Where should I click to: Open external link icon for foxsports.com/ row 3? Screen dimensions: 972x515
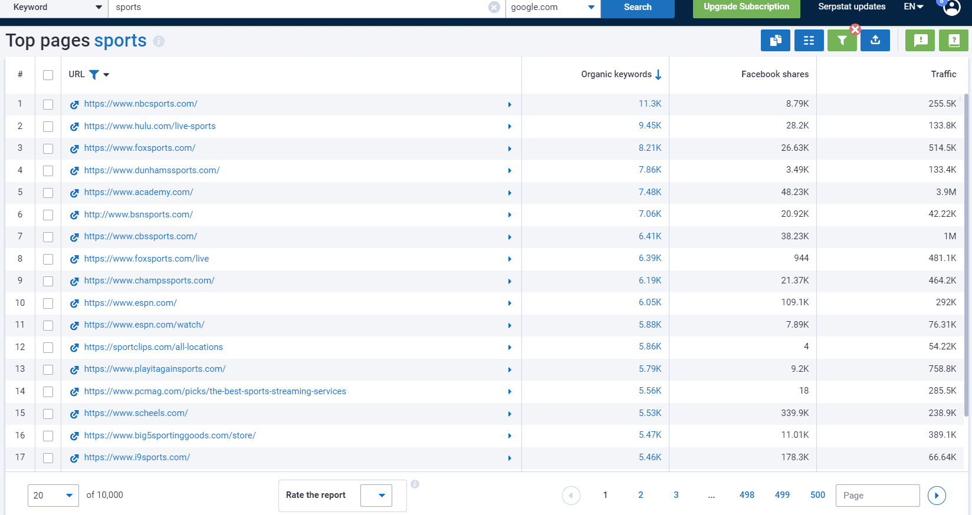tap(74, 149)
